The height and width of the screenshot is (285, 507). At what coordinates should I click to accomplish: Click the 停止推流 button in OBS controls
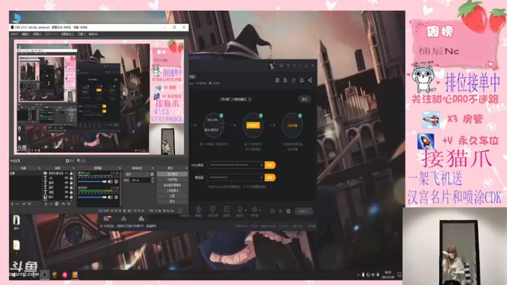[172, 174]
